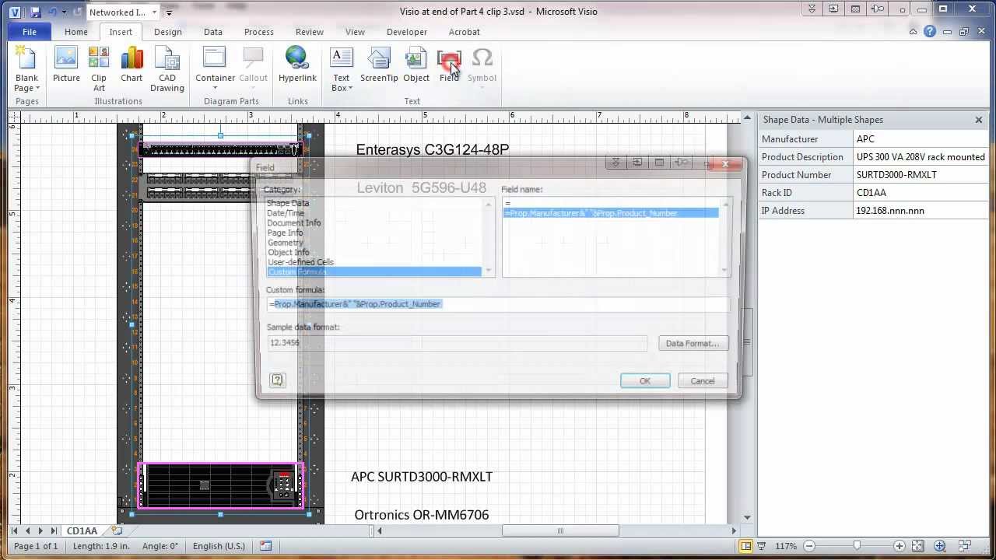This screenshot has width=996, height=560.
Task: Open the Data ribbon tab
Action: (213, 32)
